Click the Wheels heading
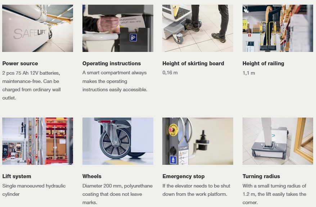The width and height of the screenshot is (316, 207). pyautogui.click(x=92, y=176)
